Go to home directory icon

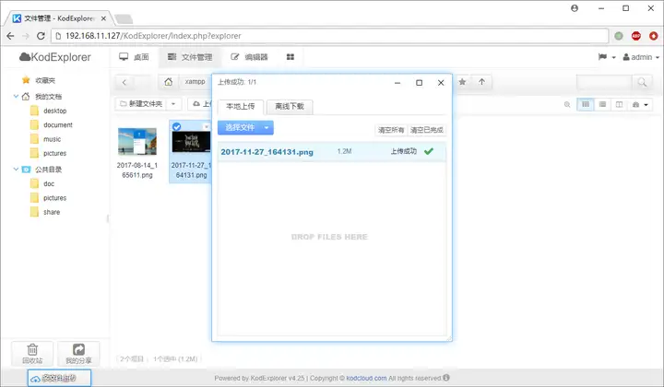[x=169, y=82]
